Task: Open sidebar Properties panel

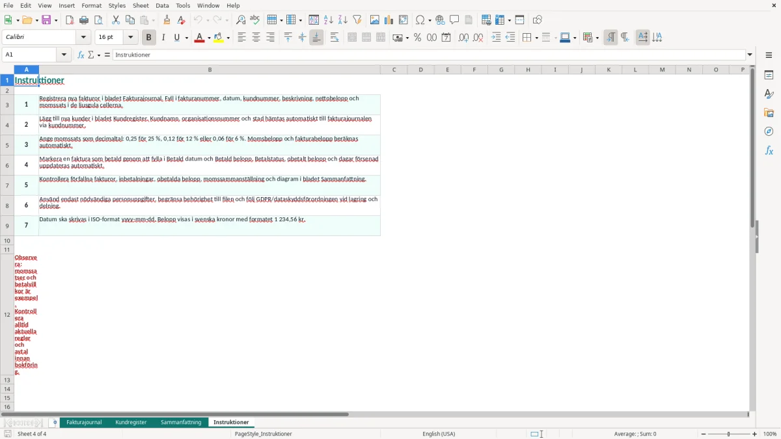Action: [769, 75]
